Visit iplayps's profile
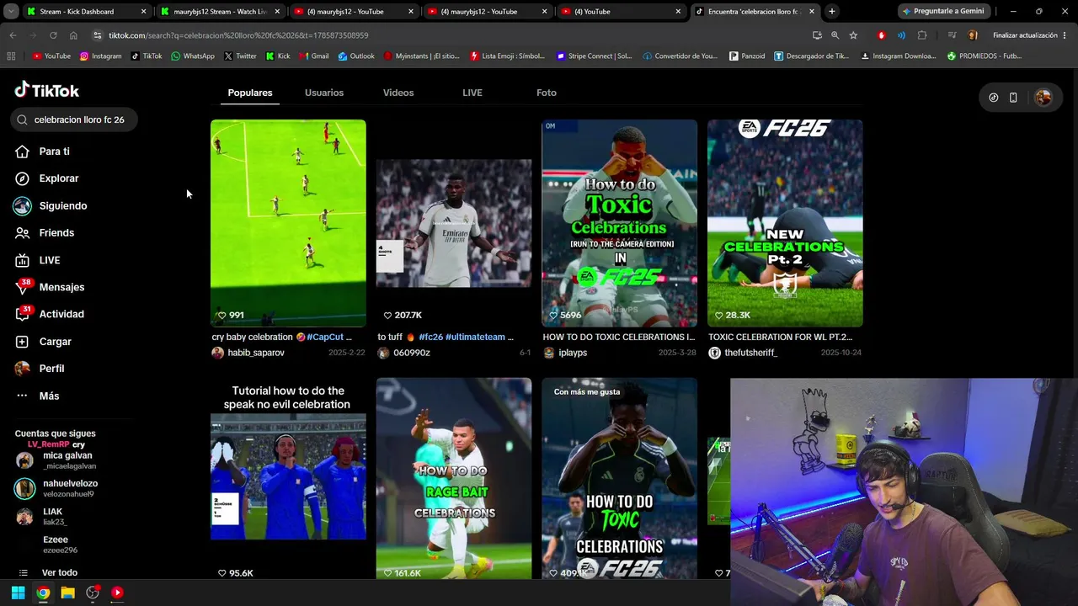Screen dimensions: 1078x606 [x=565, y=353]
